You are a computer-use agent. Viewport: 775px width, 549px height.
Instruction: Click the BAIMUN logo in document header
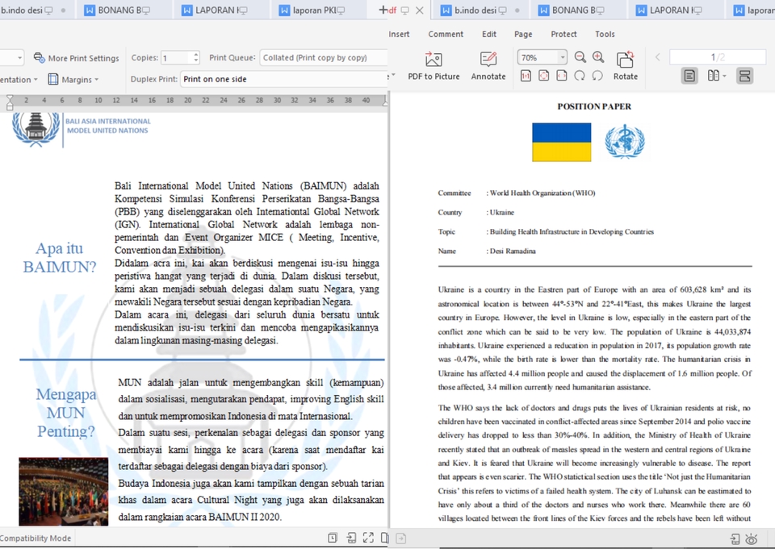coord(82,129)
